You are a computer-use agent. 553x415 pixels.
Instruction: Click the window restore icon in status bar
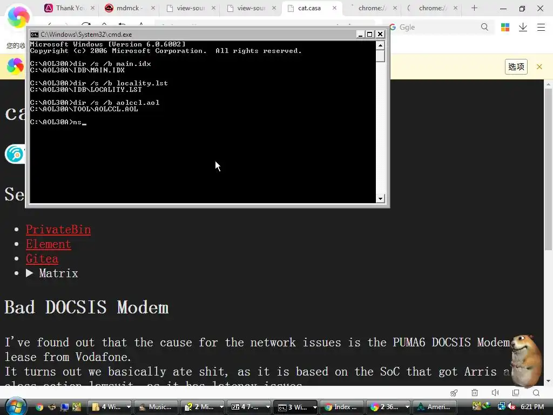pyautogui.click(x=516, y=393)
